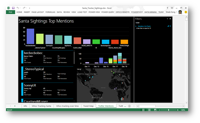The height and width of the screenshot is (123, 200).
Task: Close the Filters pane
Action: pyautogui.click(x=170, y=19)
